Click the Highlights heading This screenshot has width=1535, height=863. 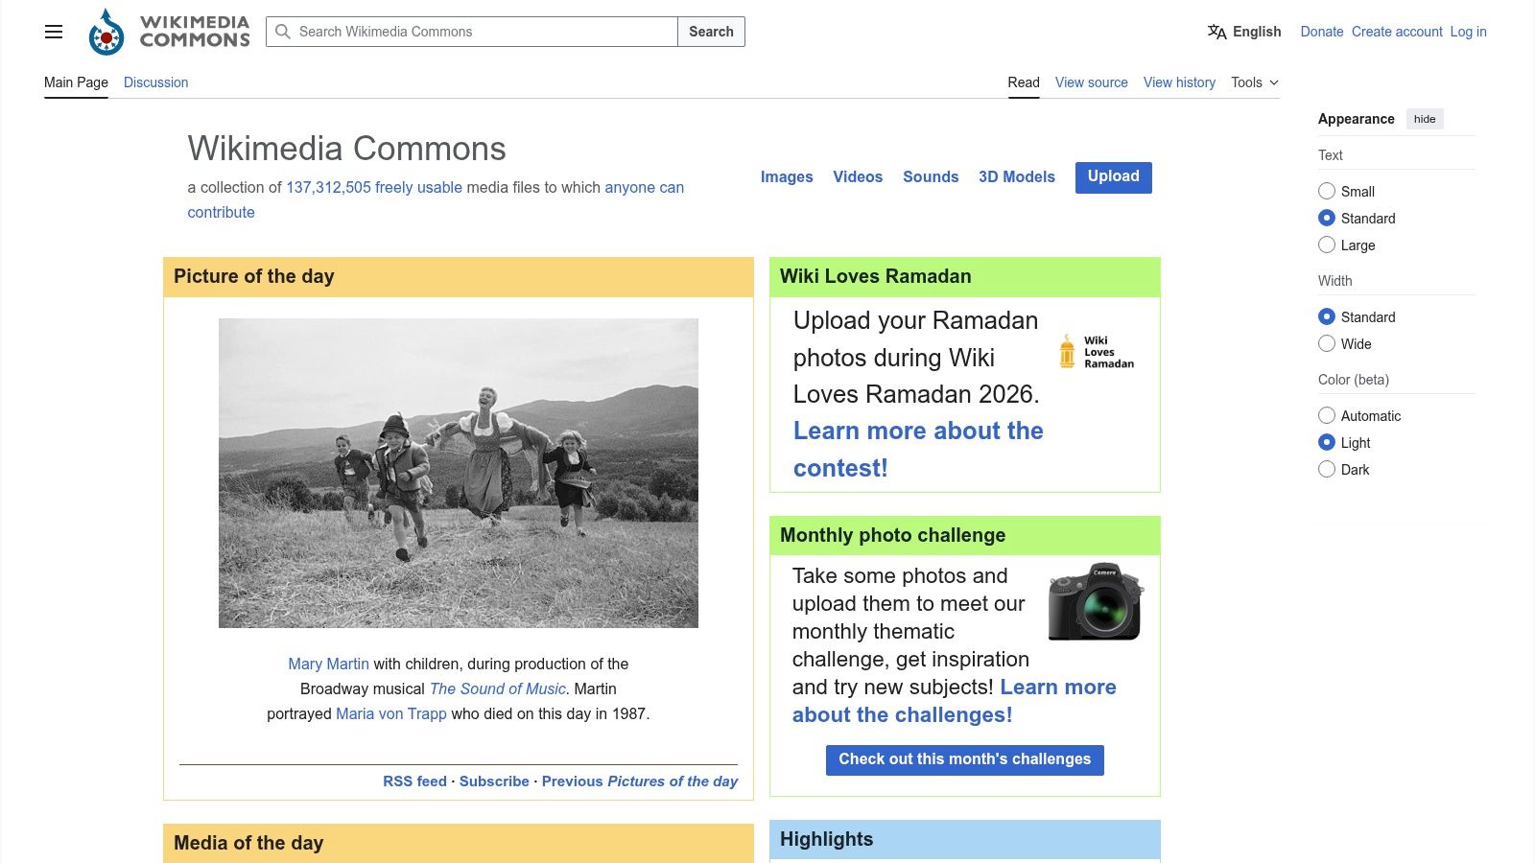point(827,839)
